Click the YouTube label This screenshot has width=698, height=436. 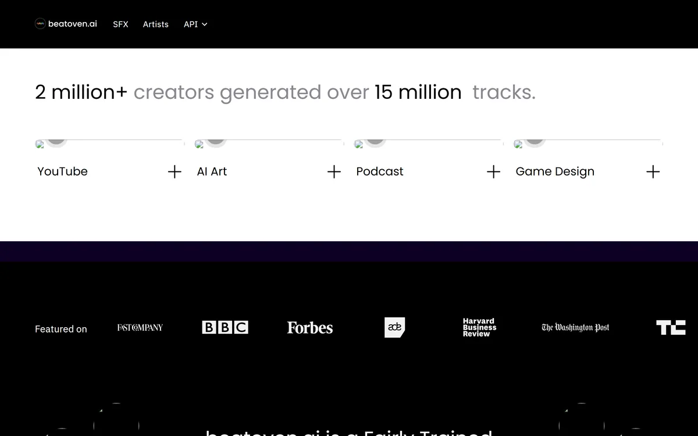pyautogui.click(x=62, y=171)
